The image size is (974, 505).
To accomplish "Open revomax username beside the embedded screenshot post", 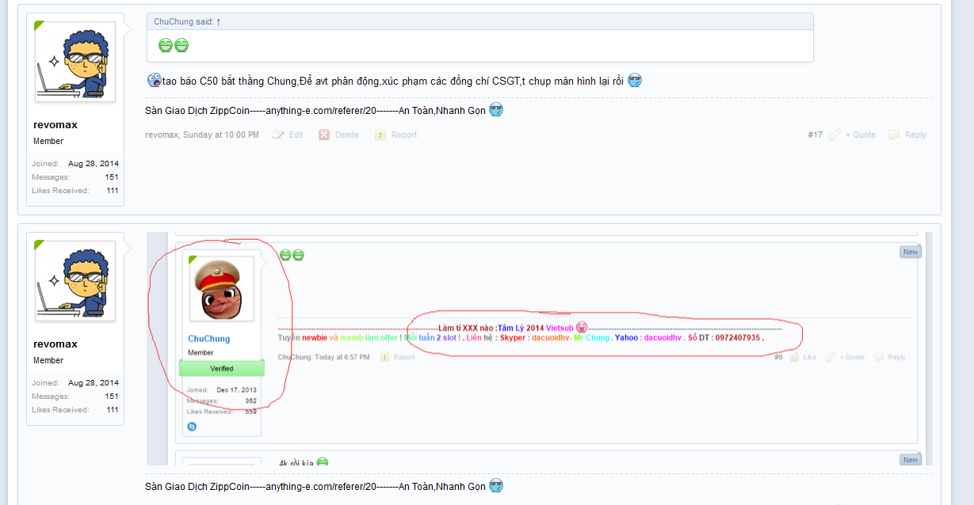I will coord(55,344).
